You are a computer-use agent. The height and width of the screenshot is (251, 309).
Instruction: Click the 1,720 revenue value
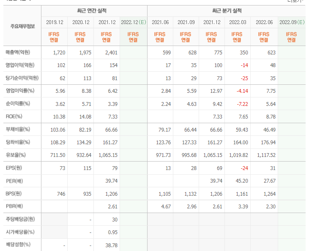(59, 53)
